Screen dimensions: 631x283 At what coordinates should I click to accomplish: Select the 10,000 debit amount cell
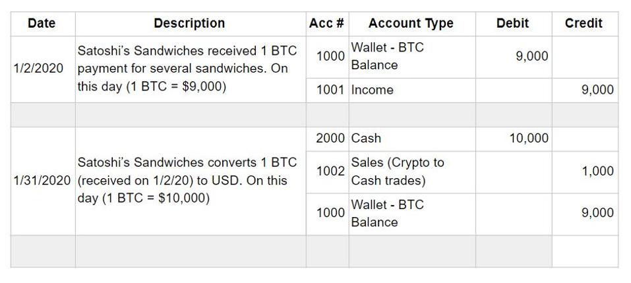coord(528,138)
